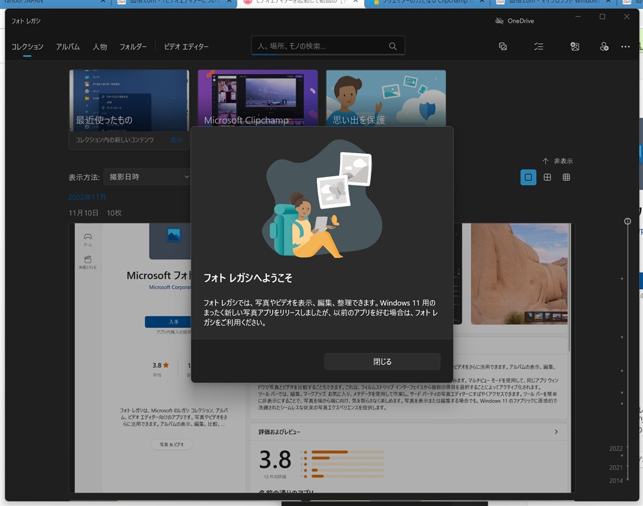The height and width of the screenshot is (506, 643).
Task: Switch to the 人物 tab
Action: tap(100, 46)
